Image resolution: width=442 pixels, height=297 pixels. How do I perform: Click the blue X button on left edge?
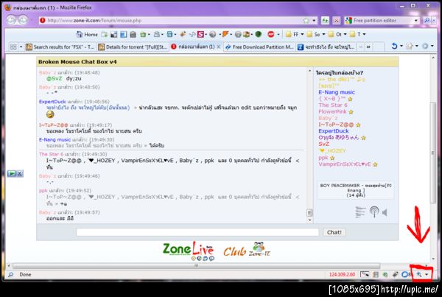[20, 173]
